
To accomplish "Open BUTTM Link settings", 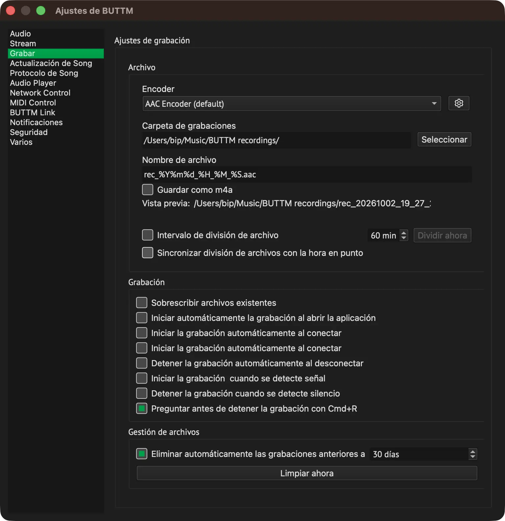I will click(56, 113).
